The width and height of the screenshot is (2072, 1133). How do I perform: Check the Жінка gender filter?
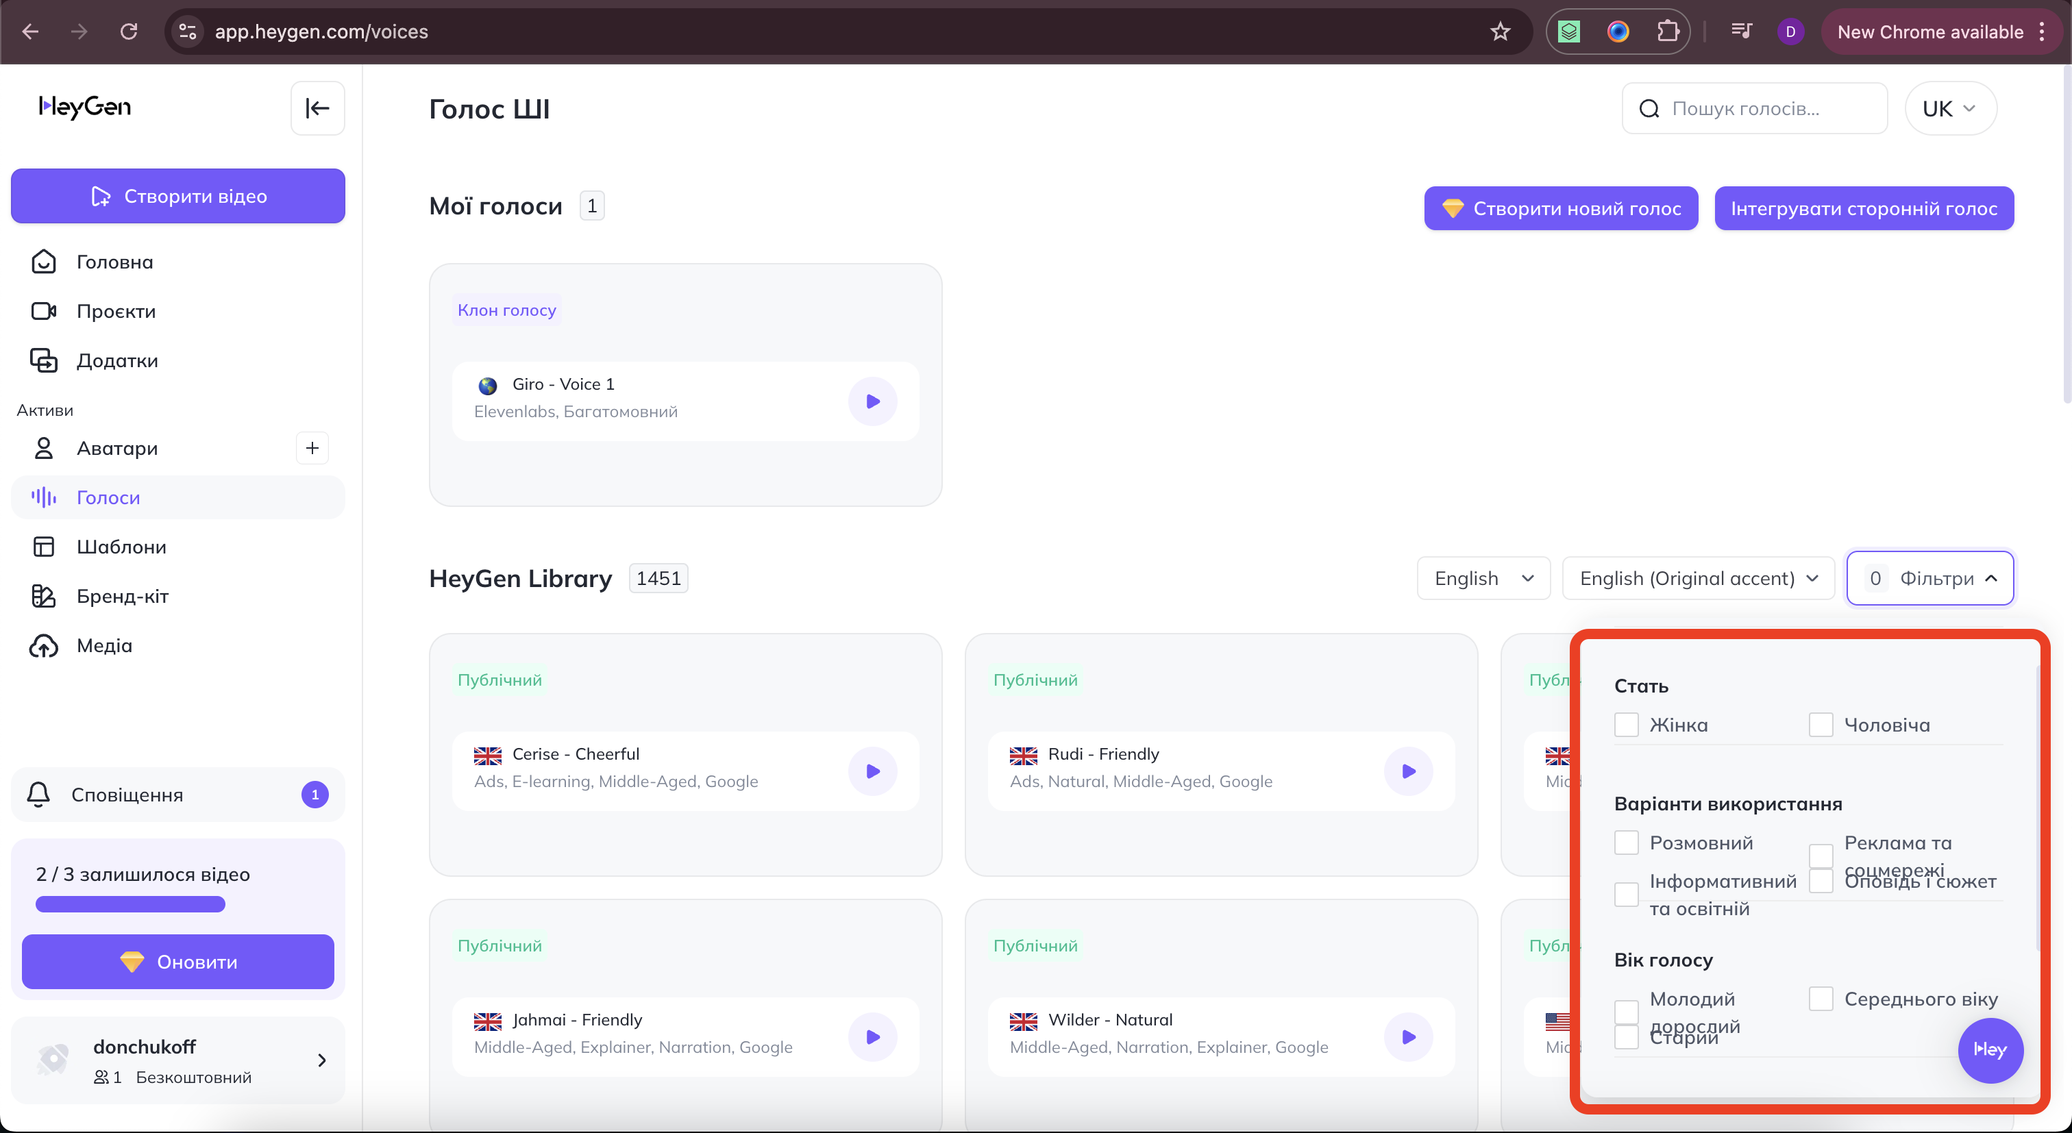[1627, 725]
